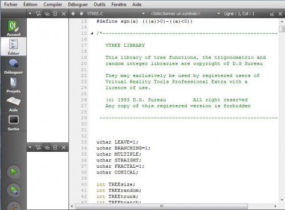Open the VTREE.C file dropdown
Screen dimensions: 285x210
[116, 14]
